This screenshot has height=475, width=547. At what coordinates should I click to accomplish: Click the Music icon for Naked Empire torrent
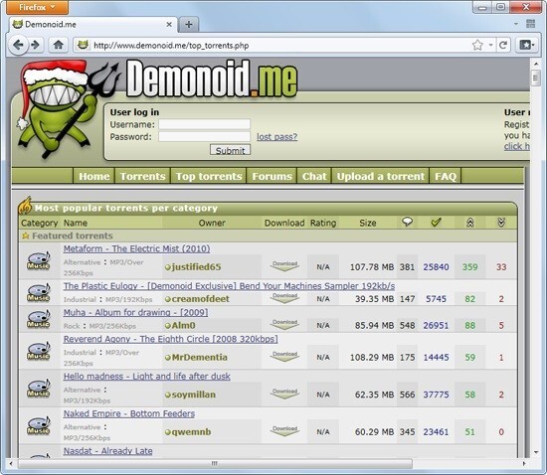coord(39,426)
